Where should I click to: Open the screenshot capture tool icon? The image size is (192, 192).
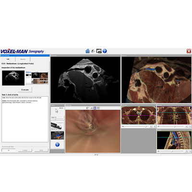tap(99, 51)
